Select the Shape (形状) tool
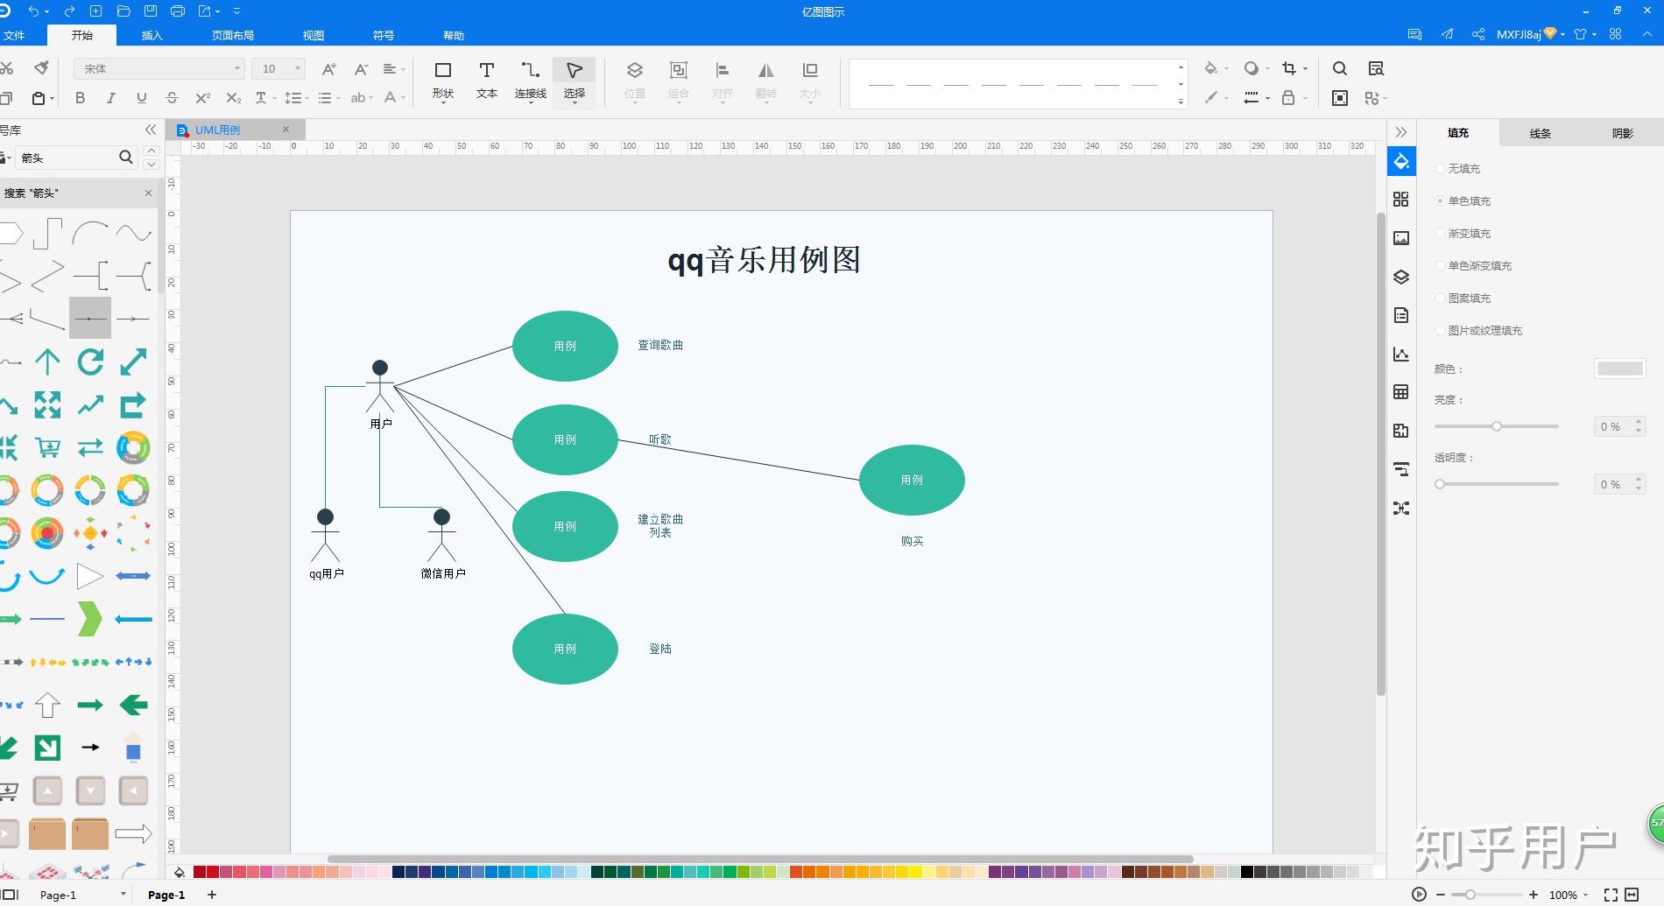Image resolution: width=1664 pixels, height=906 pixels. 443,81
